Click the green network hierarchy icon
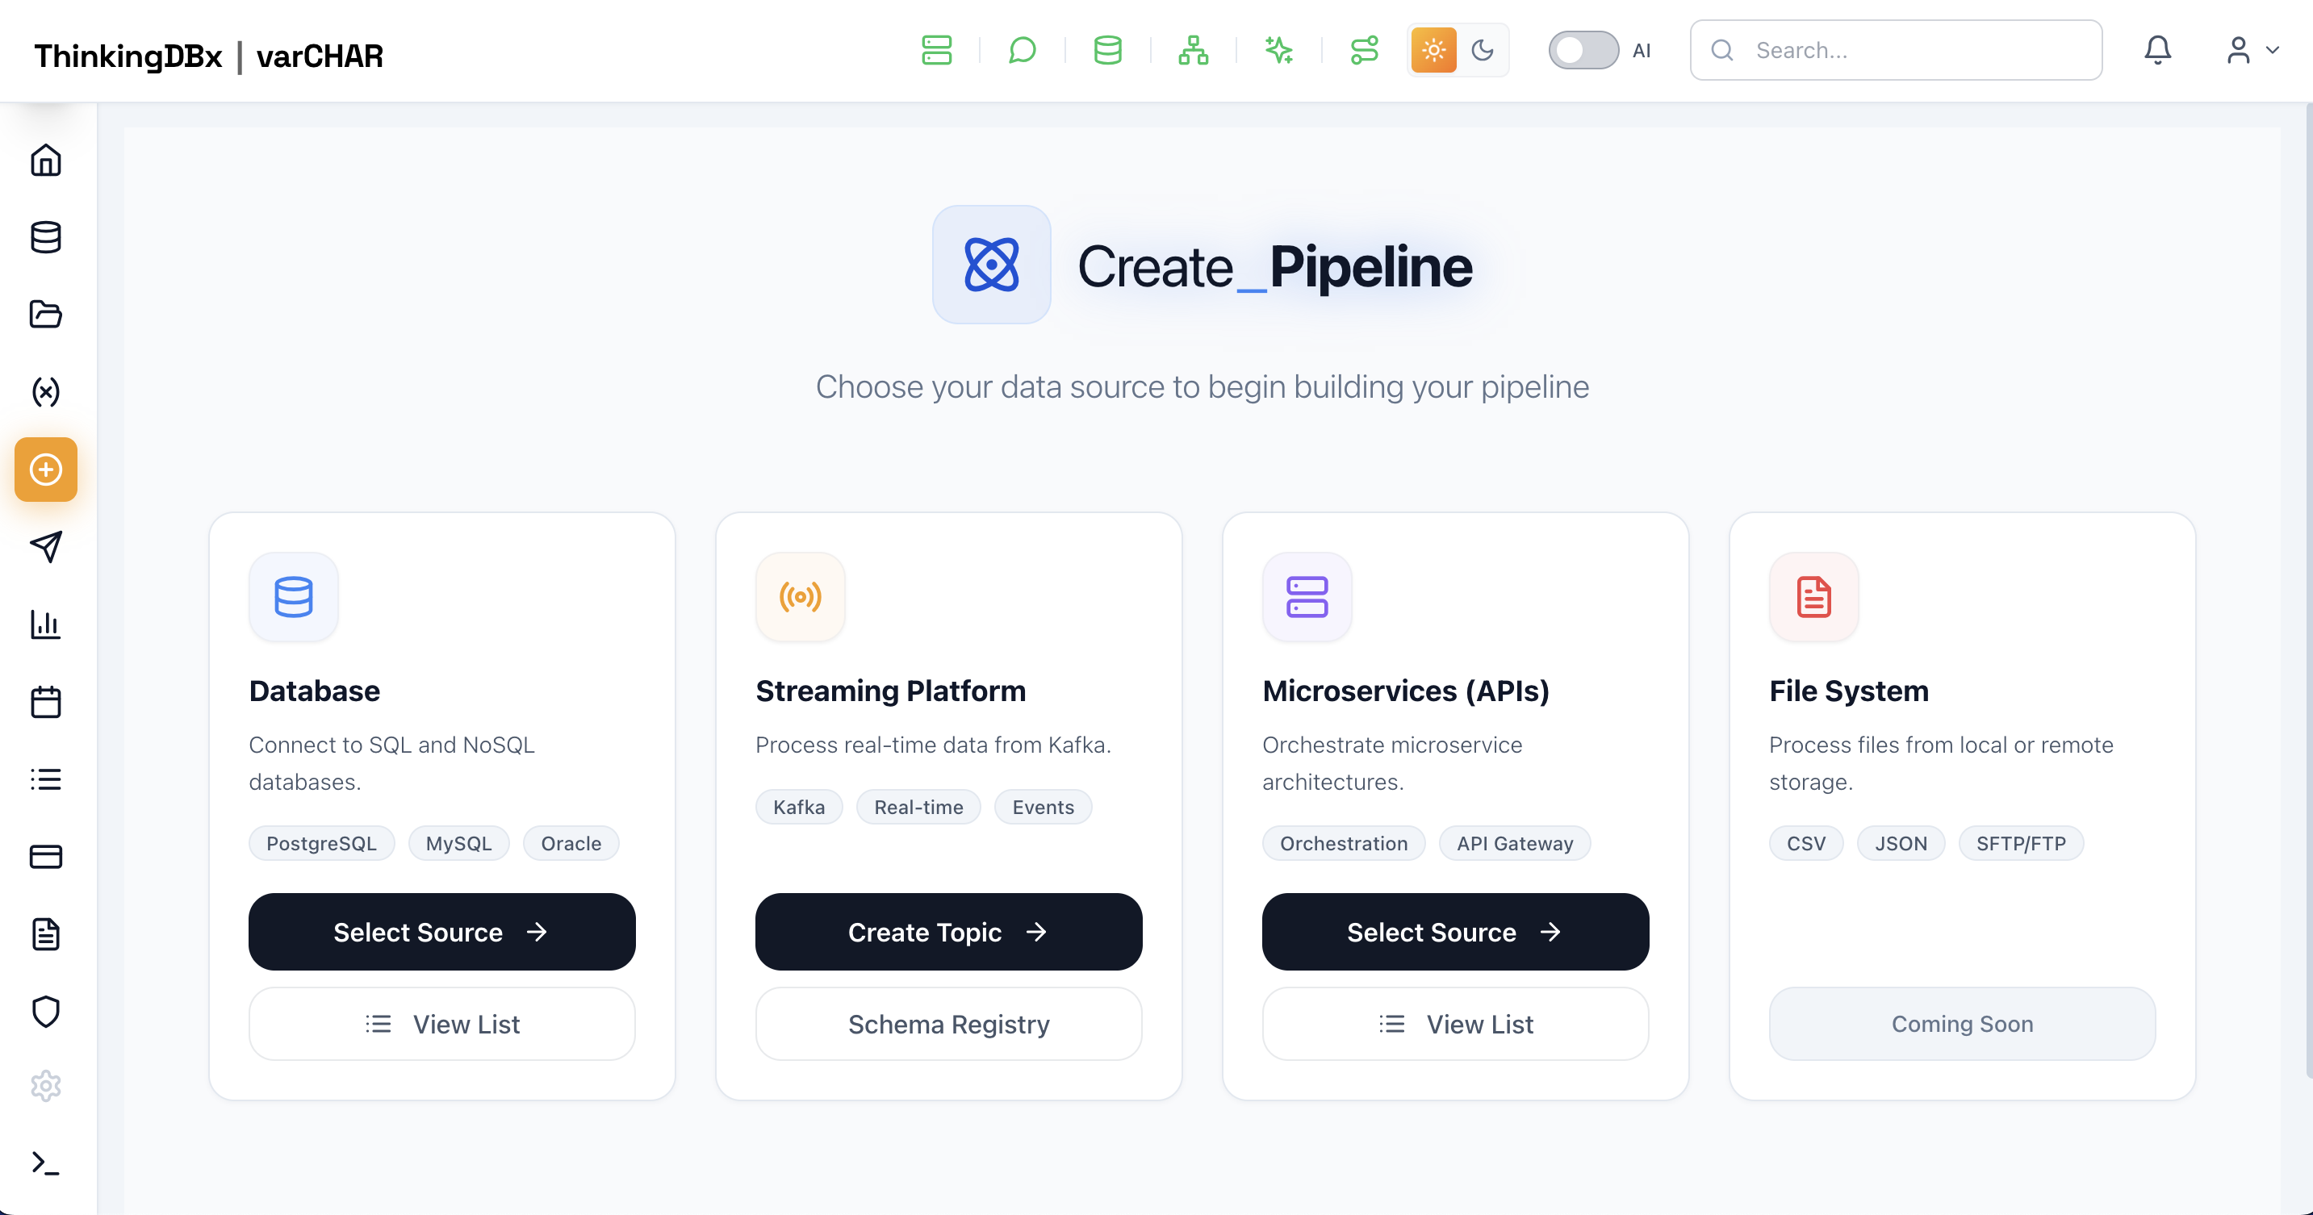2313x1215 pixels. (x=1193, y=50)
